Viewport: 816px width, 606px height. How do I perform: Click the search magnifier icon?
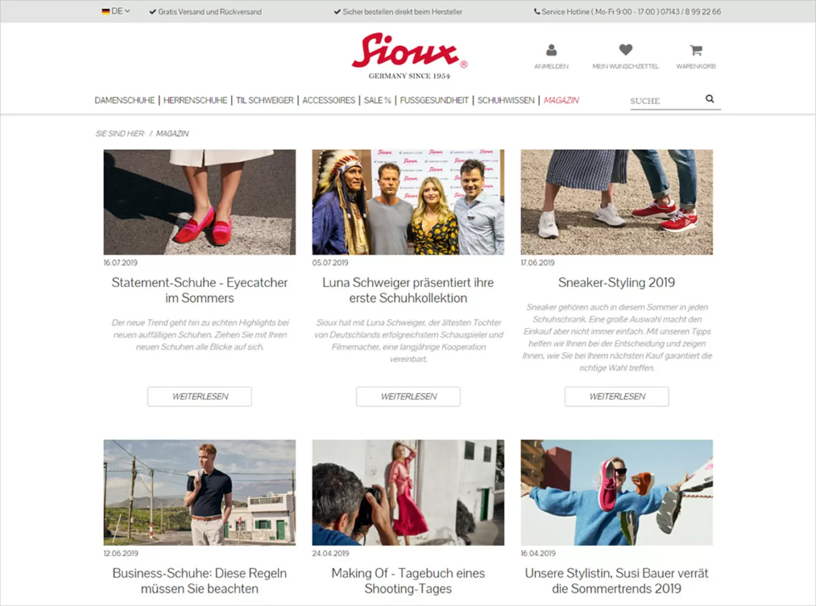710,99
